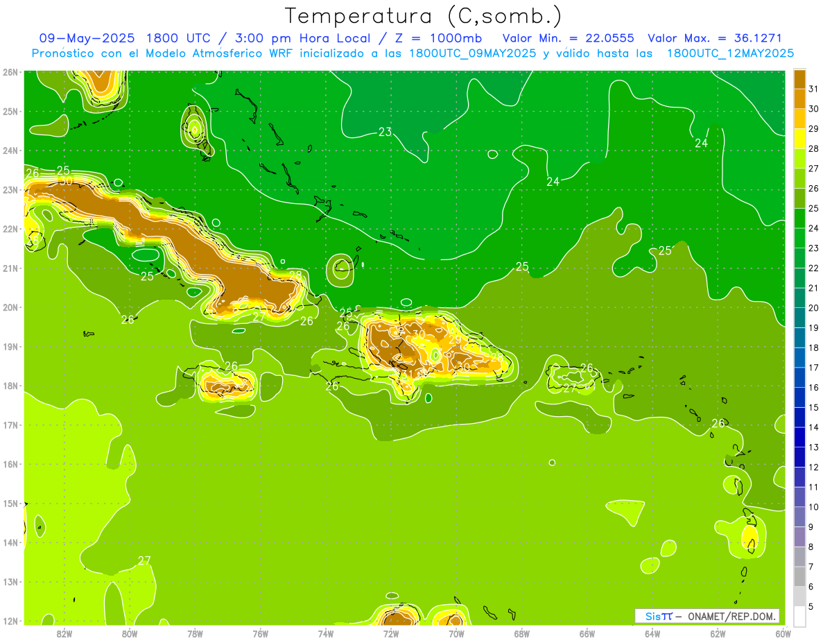Click the 14N latitude axis label

10,542
